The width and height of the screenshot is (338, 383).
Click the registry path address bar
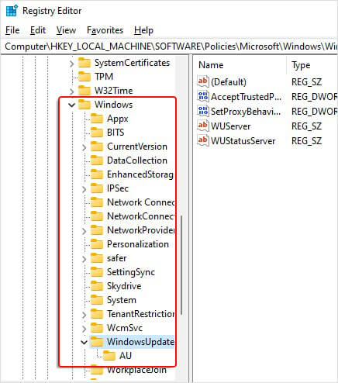(x=169, y=47)
